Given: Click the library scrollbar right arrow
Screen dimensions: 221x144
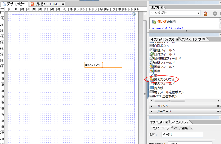Looking at the screenshot, I should [x=218, y=101].
